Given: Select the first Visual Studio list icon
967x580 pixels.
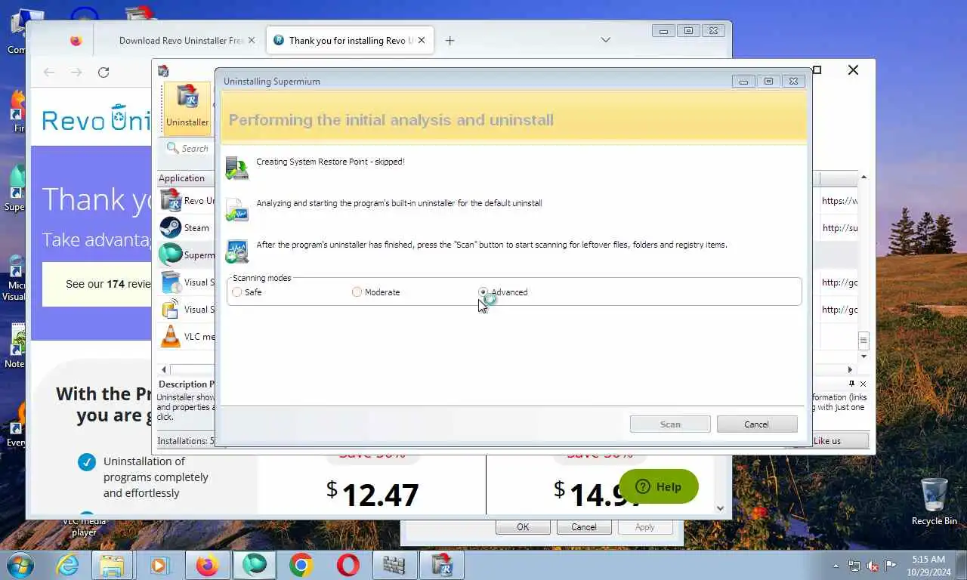Looking at the screenshot, I should point(171,282).
